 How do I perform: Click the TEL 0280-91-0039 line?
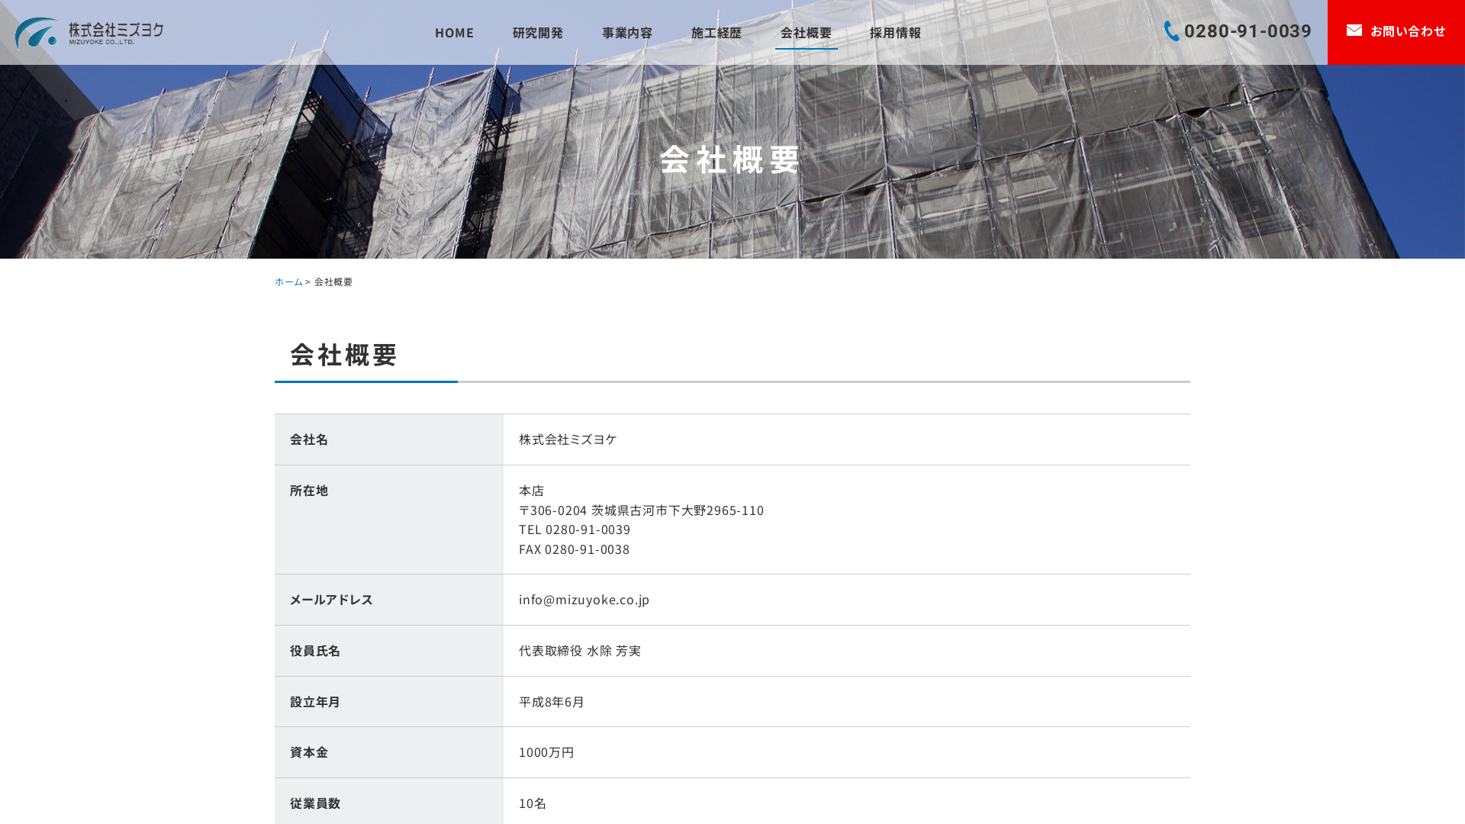pyautogui.click(x=575, y=529)
